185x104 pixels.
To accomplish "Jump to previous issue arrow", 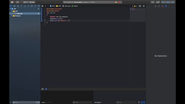I will click(133, 6).
